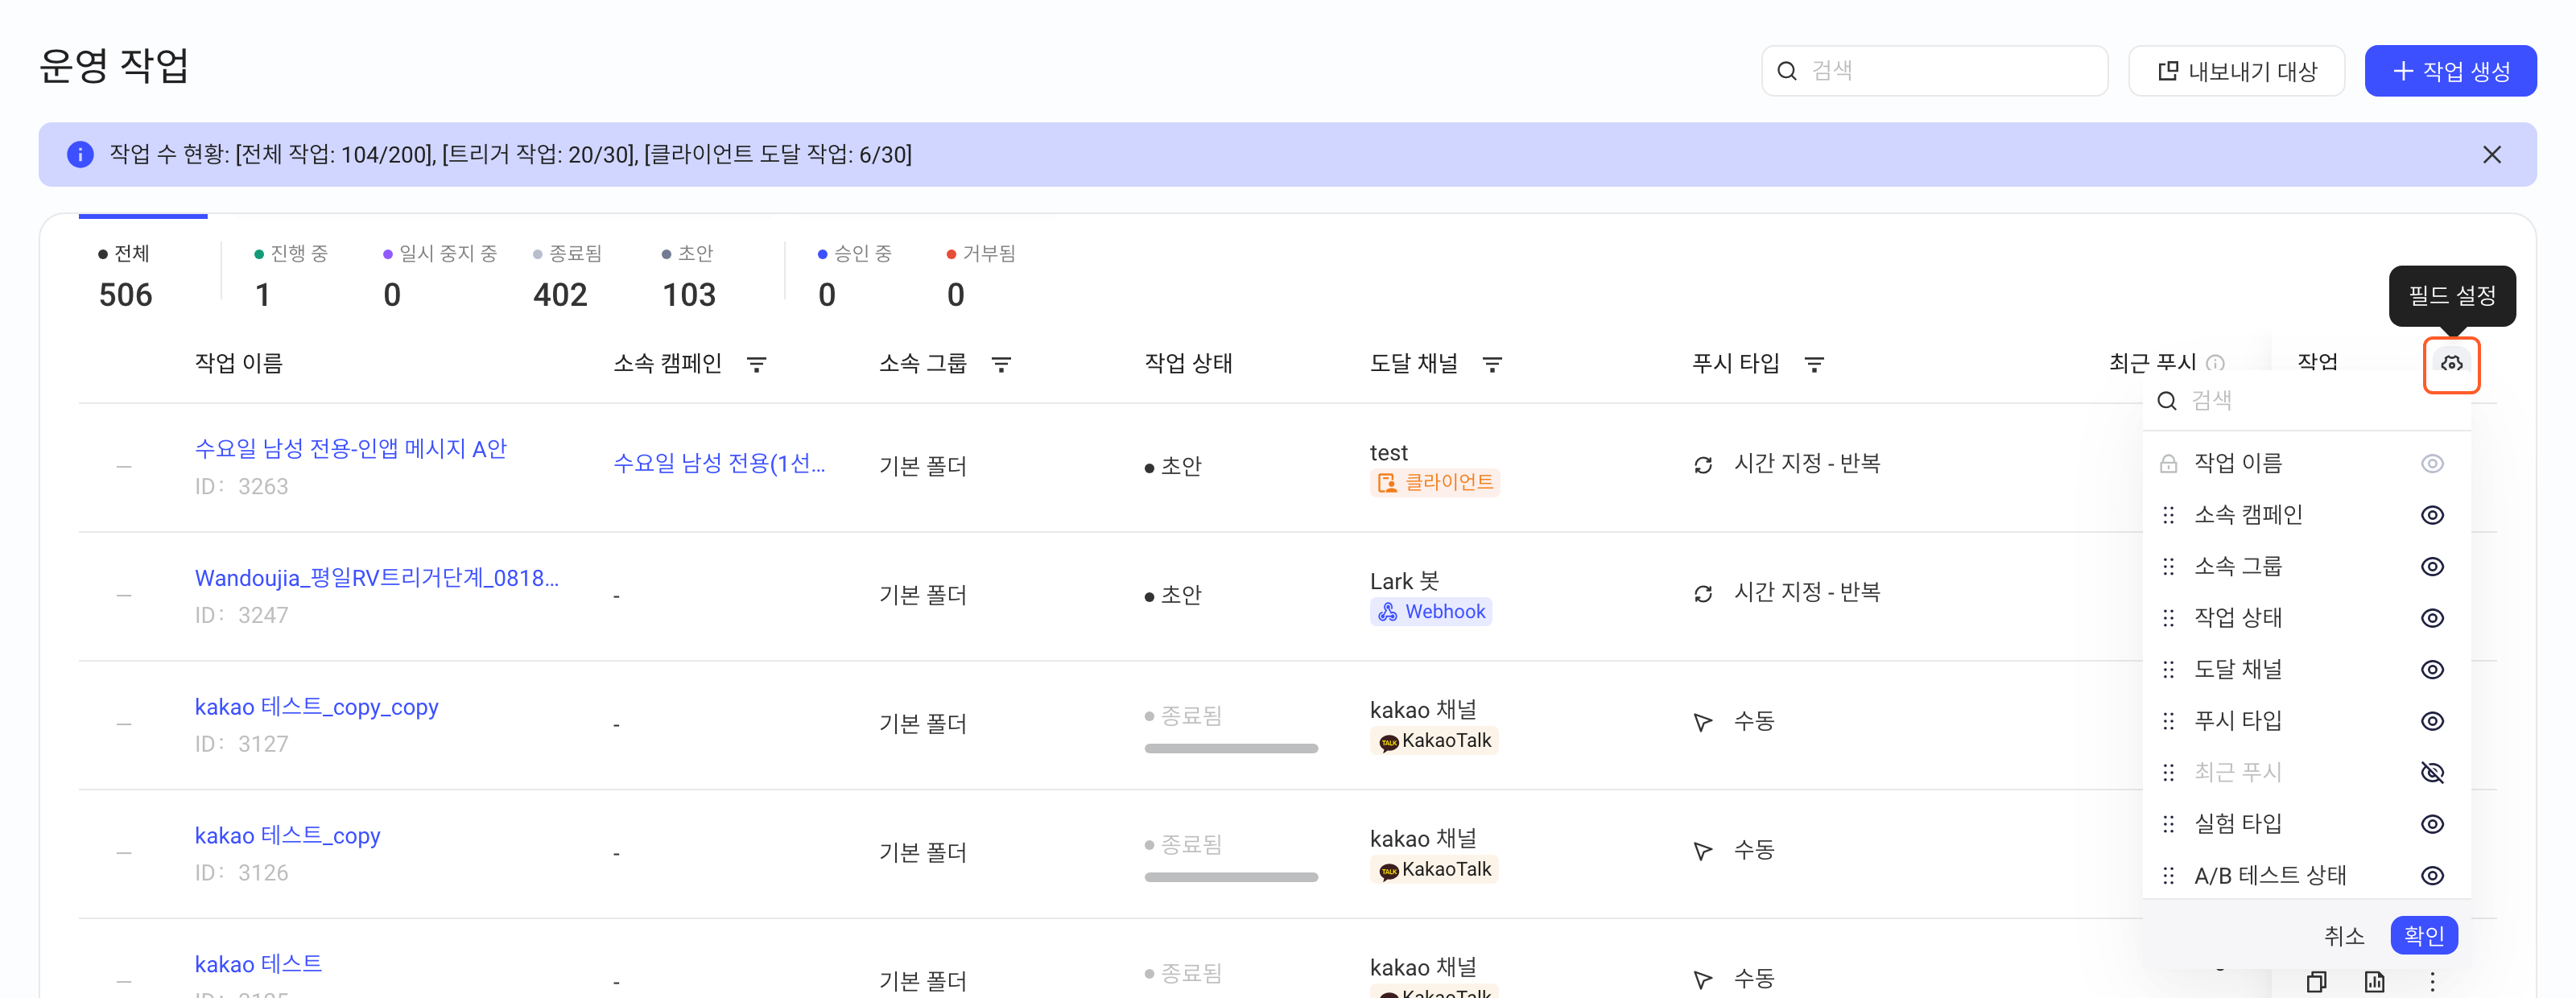
Task: Dismiss the task count banner
Action: pyautogui.click(x=2492, y=155)
